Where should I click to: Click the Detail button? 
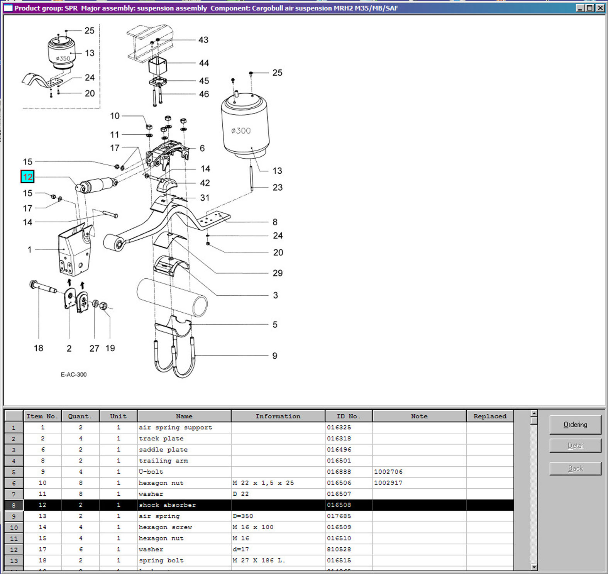575,445
